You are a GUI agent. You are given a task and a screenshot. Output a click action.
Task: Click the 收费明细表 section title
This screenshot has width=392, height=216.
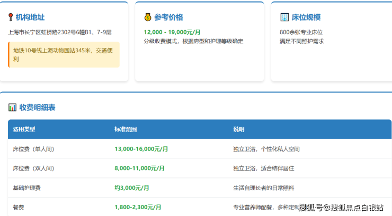point(37,108)
